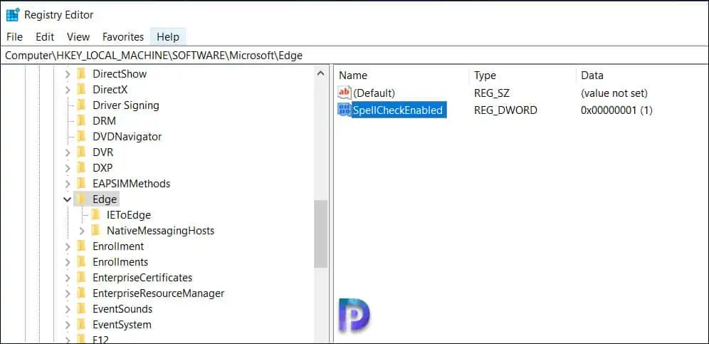709x344 pixels.
Task: Select the IEToEdge subkey label
Action: pyautogui.click(x=128, y=215)
